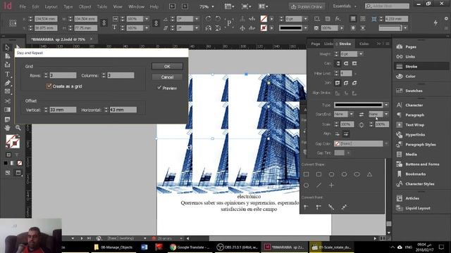Open Character Styles panel
Screen dimensions: 451x253
tap(420, 184)
